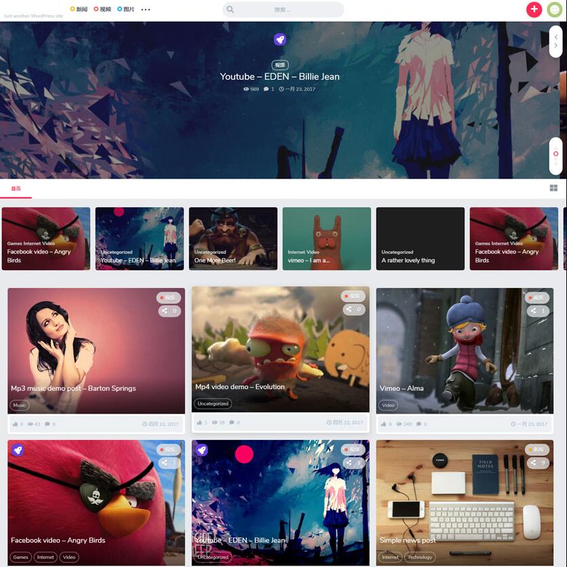Viewport: 567px width, 567px height.
Task: Click the red plus add-post button
Action: pos(534,10)
